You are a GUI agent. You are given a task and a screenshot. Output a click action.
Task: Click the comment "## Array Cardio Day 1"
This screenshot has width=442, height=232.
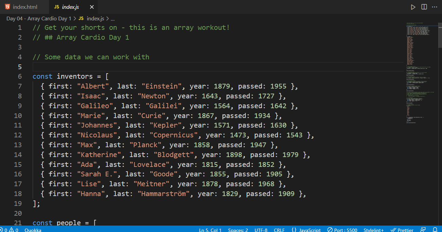point(81,37)
